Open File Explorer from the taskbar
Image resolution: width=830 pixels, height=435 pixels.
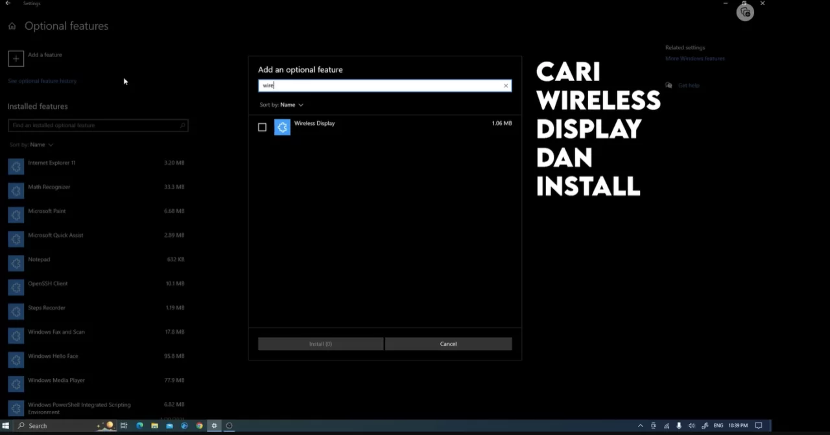(x=154, y=425)
